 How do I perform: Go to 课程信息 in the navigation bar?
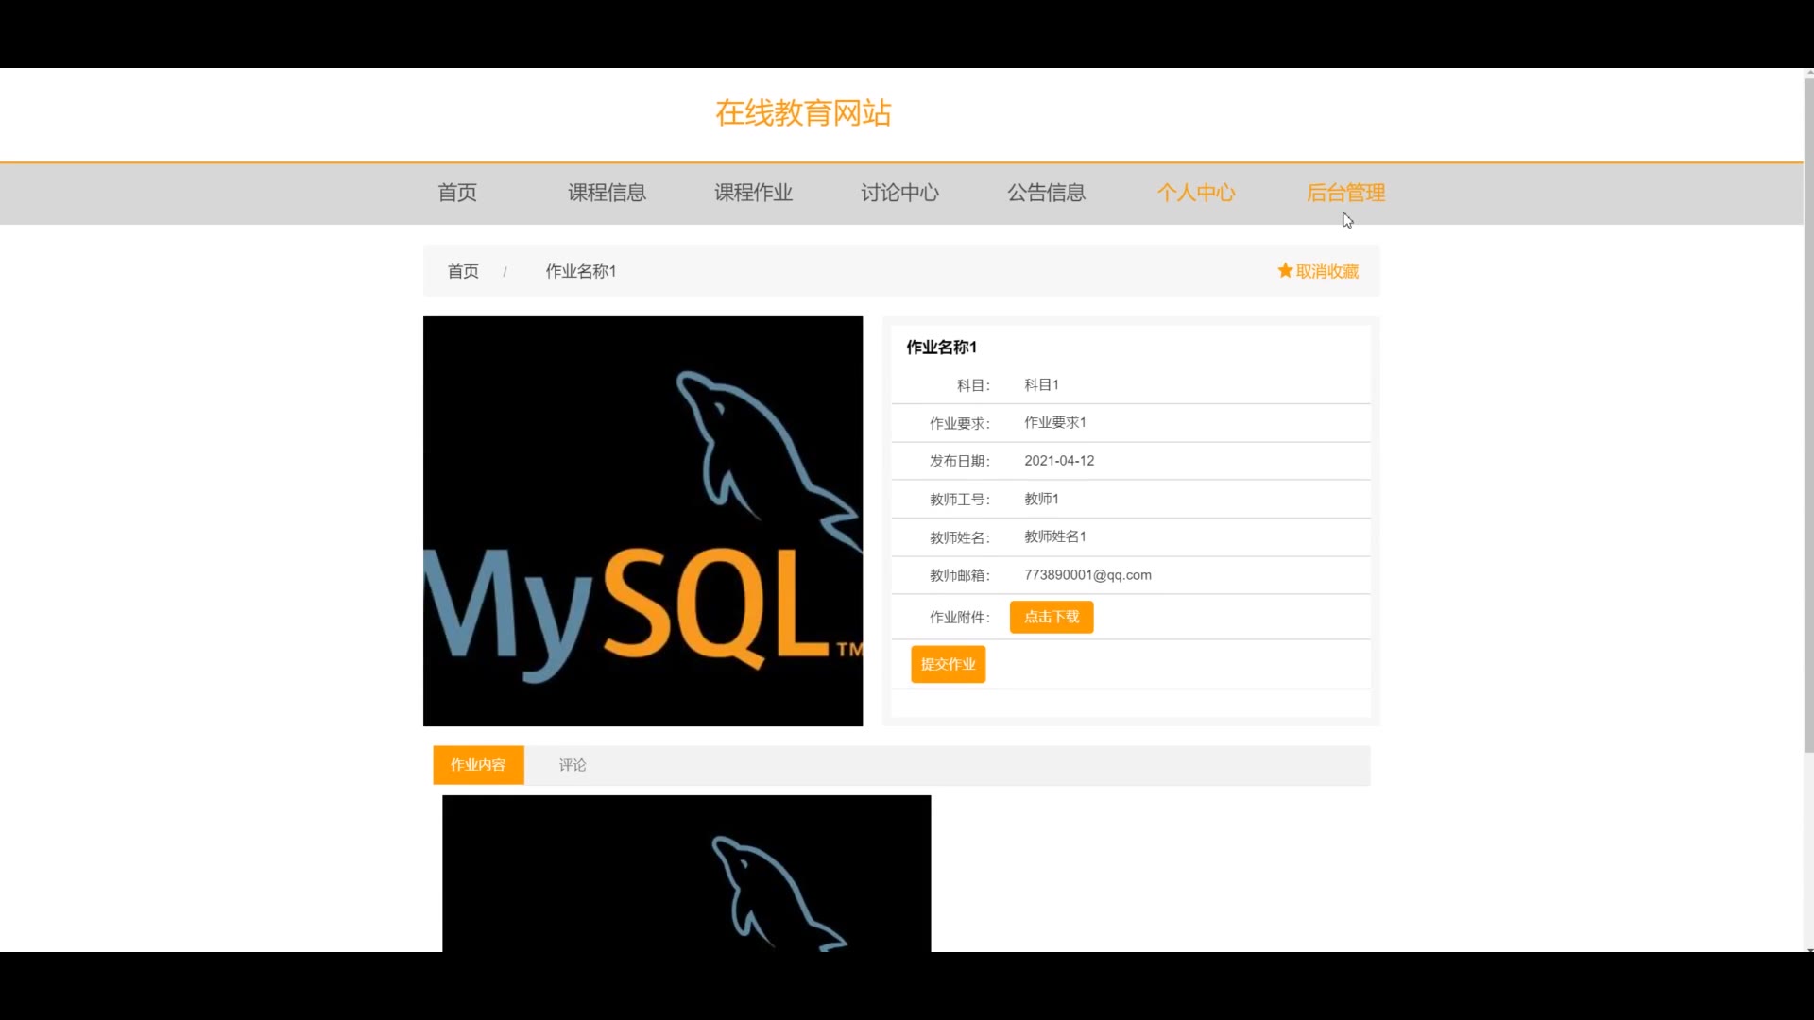[x=607, y=193]
